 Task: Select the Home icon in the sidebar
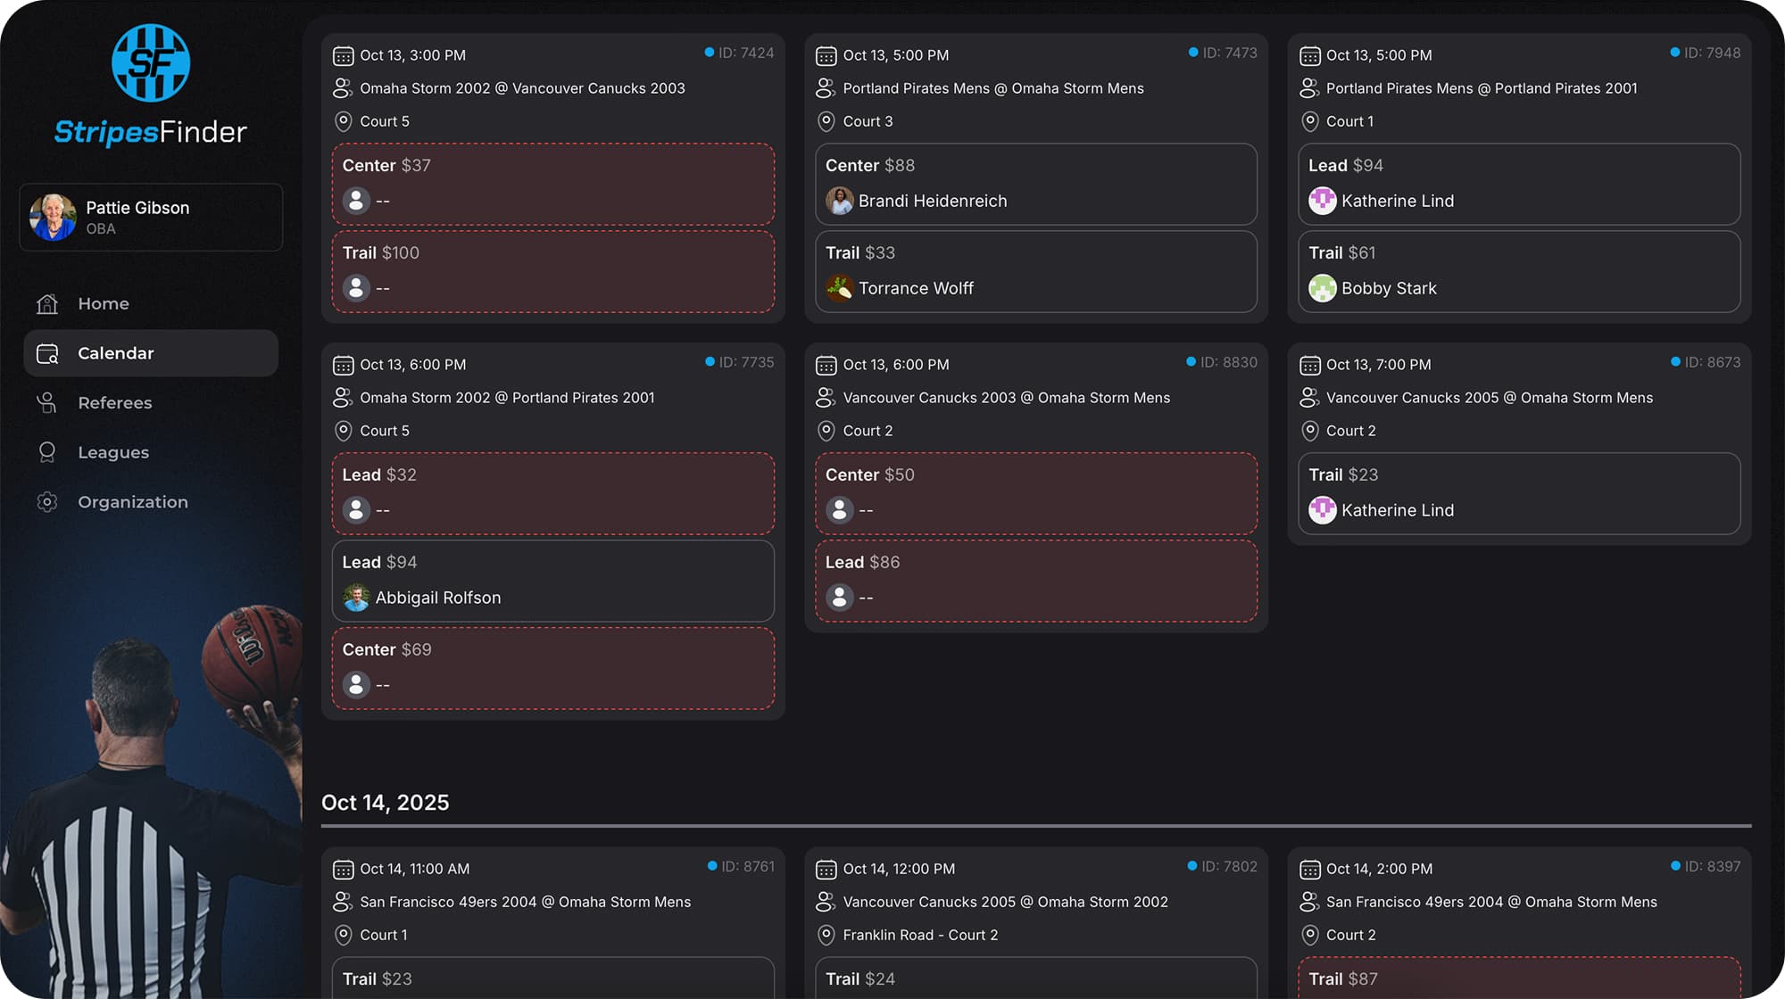(46, 303)
